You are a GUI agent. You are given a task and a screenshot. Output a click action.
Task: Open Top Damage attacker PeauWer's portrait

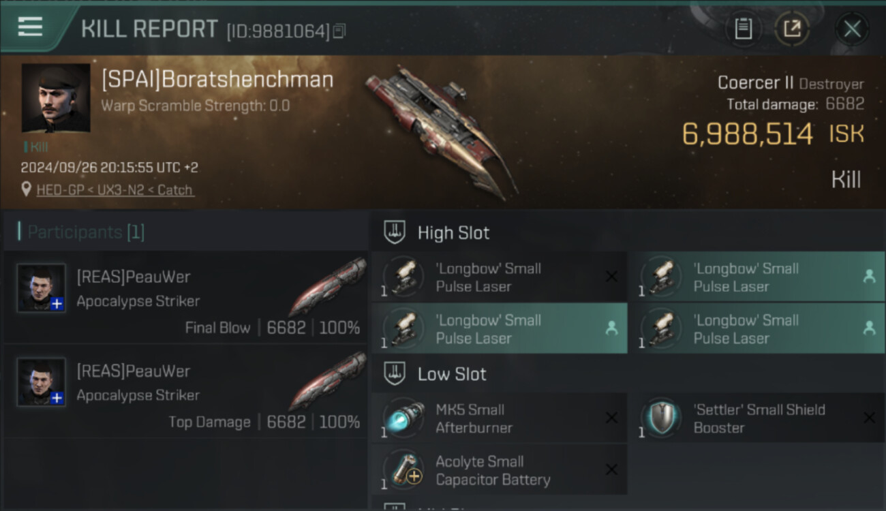pos(41,382)
